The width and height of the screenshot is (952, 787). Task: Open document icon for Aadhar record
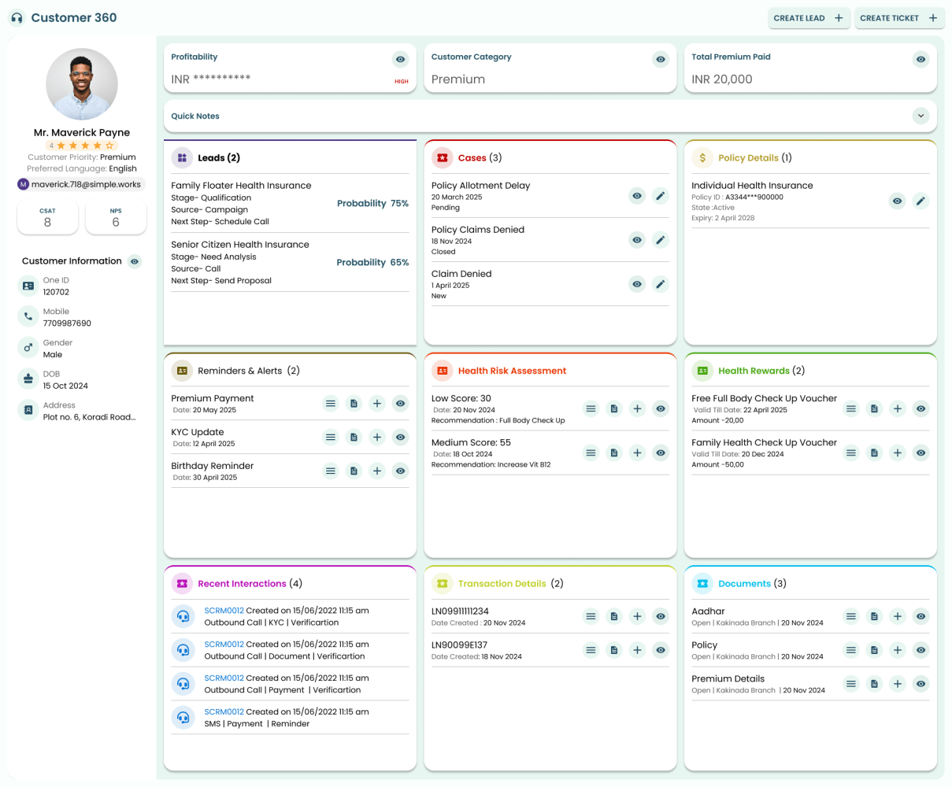(874, 616)
